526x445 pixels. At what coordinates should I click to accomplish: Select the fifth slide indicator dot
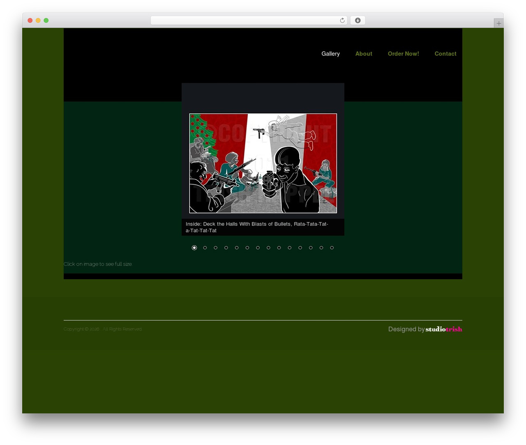click(237, 248)
